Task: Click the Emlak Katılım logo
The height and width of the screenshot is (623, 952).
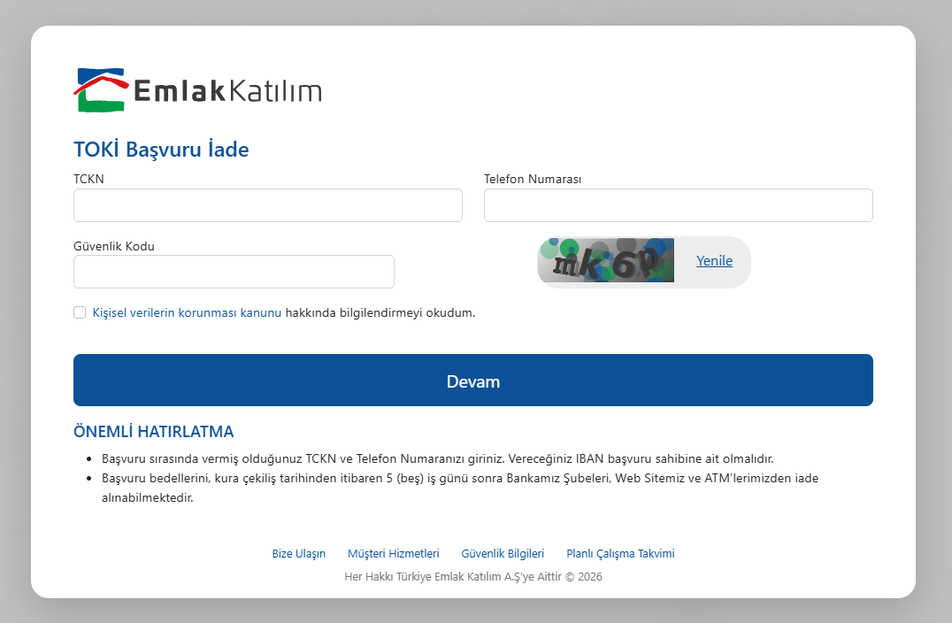Action: tap(197, 90)
